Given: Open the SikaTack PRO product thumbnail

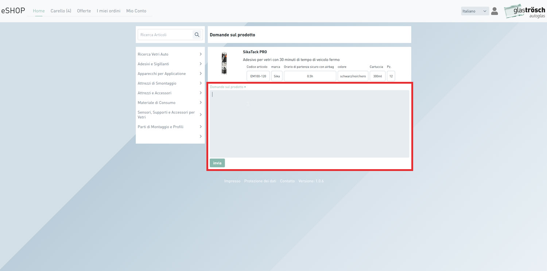Looking at the screenshot, I should click(224, 63).
